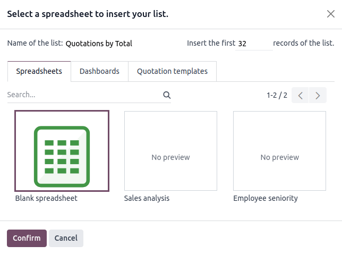
Task: Select the Employee seniority preview thumbnail
Action: [279, 151]
